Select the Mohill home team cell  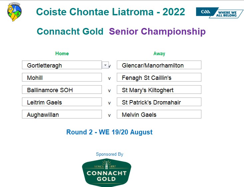(62, 77)
